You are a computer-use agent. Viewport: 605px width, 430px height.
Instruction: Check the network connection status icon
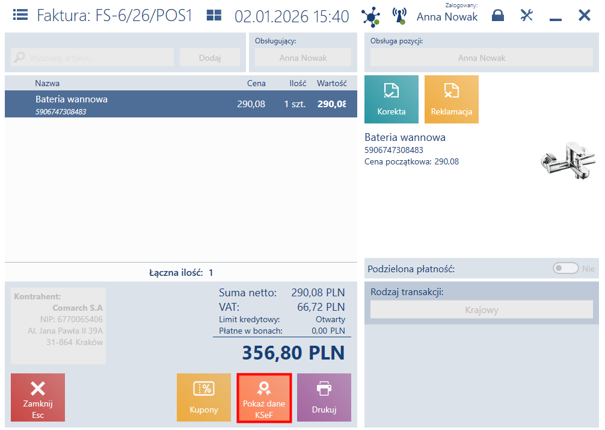click(371, 17)
